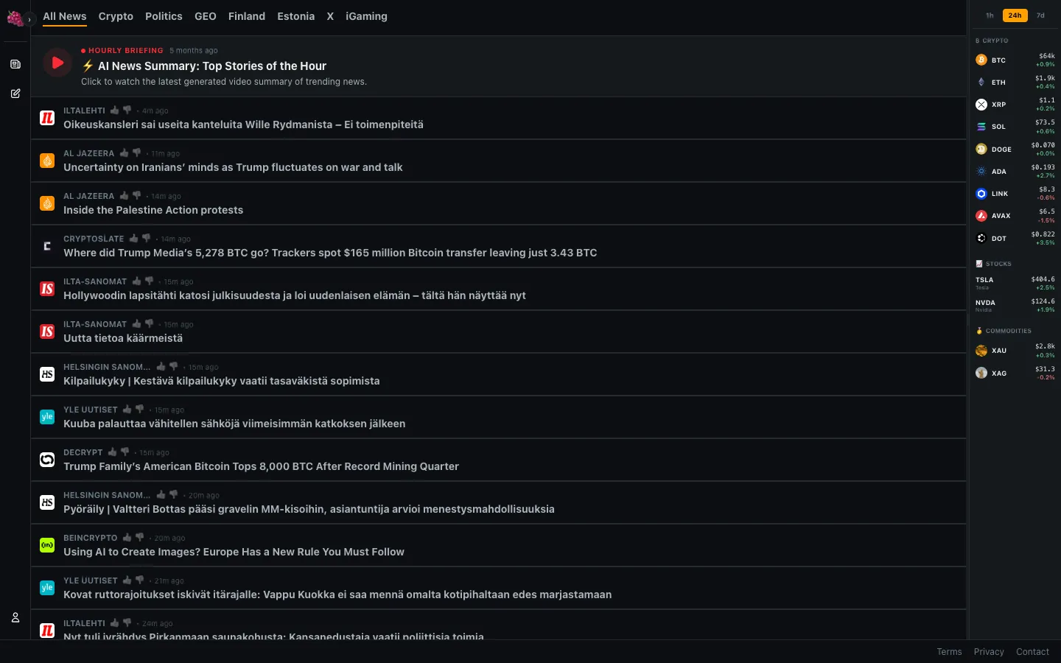
Task: Like the Uncertainty on Iranians' minds article
Action: coord(124,152)
